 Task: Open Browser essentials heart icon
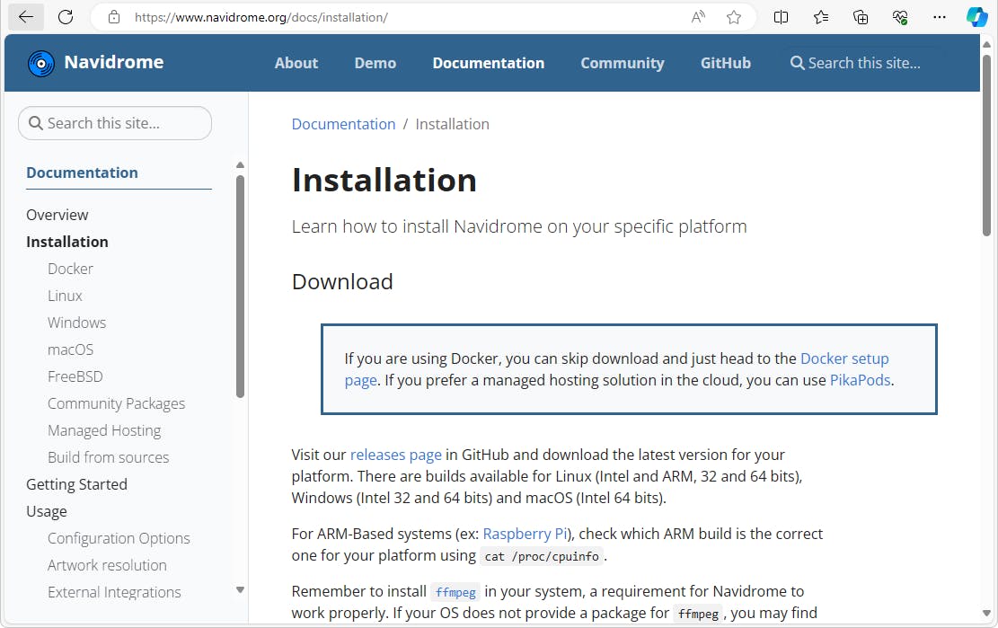900,17
